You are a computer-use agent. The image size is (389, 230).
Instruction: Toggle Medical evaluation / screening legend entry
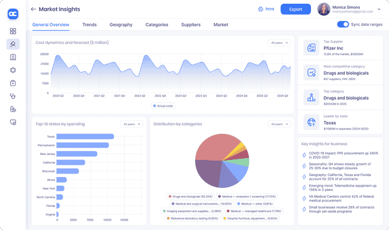point(247,197)
